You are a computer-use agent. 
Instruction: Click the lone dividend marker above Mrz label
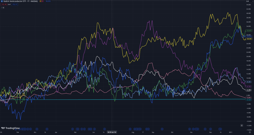[x=37, y=129]
